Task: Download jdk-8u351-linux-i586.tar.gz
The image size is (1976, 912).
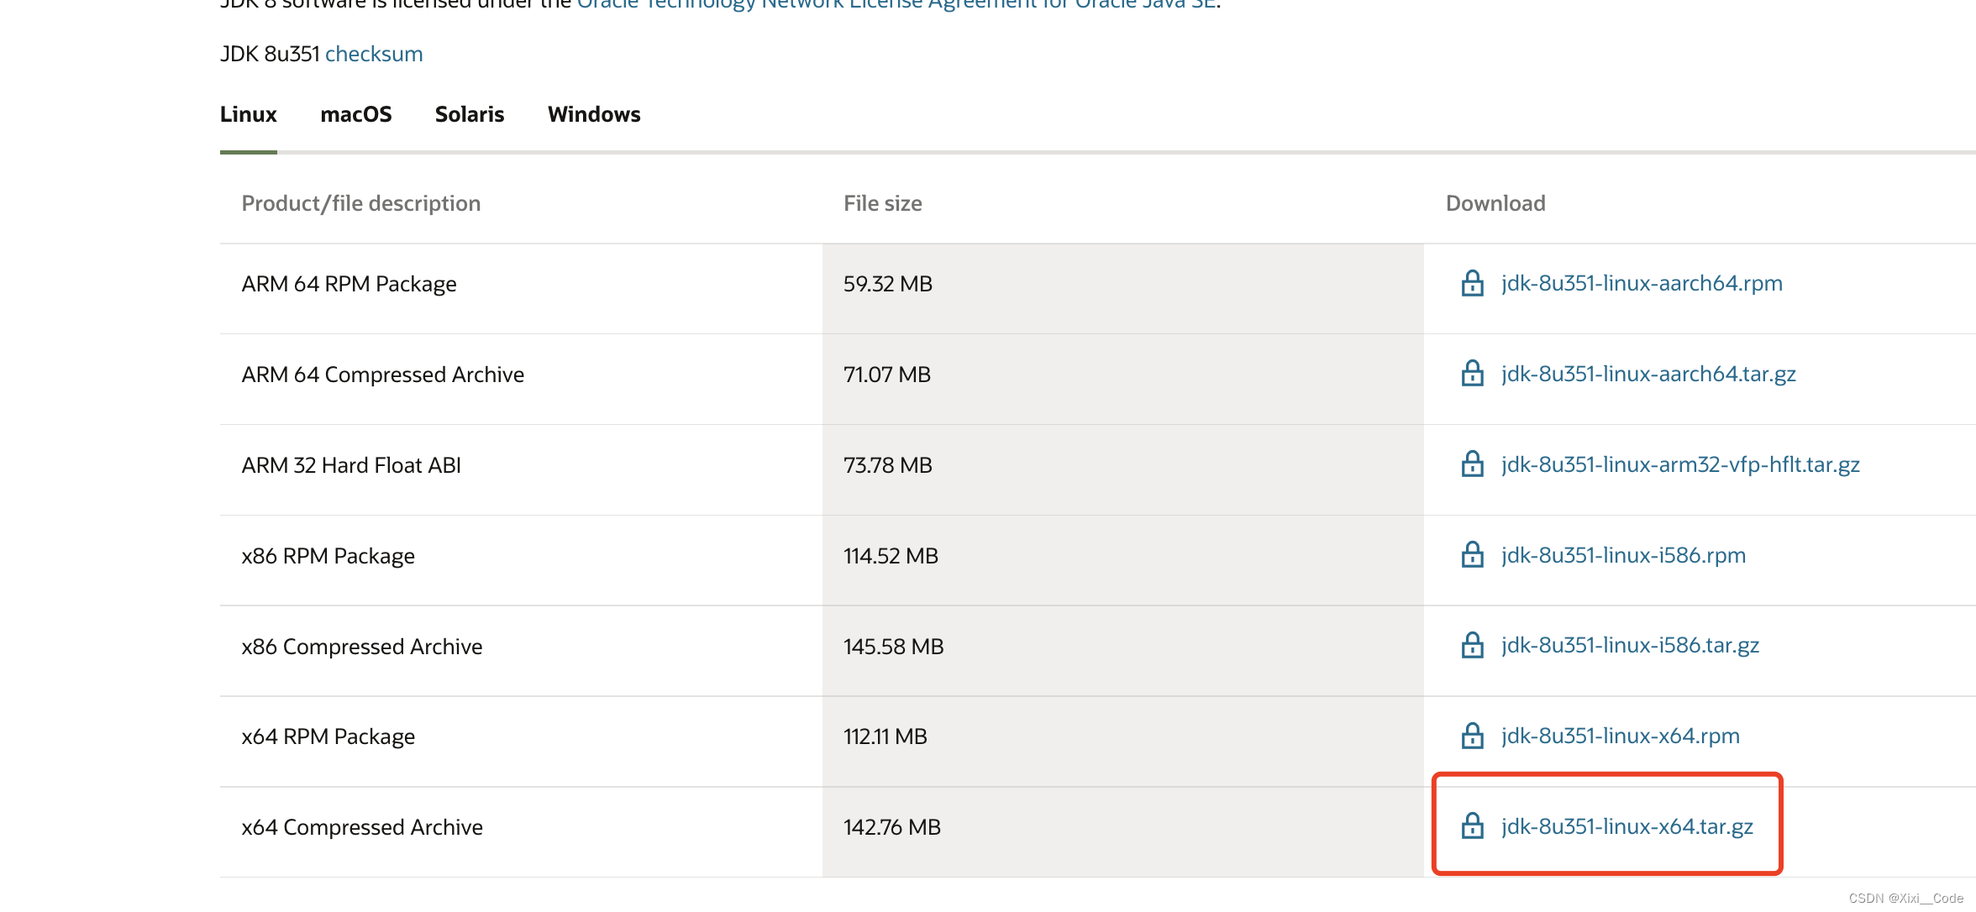Action: pos(1630,645)
